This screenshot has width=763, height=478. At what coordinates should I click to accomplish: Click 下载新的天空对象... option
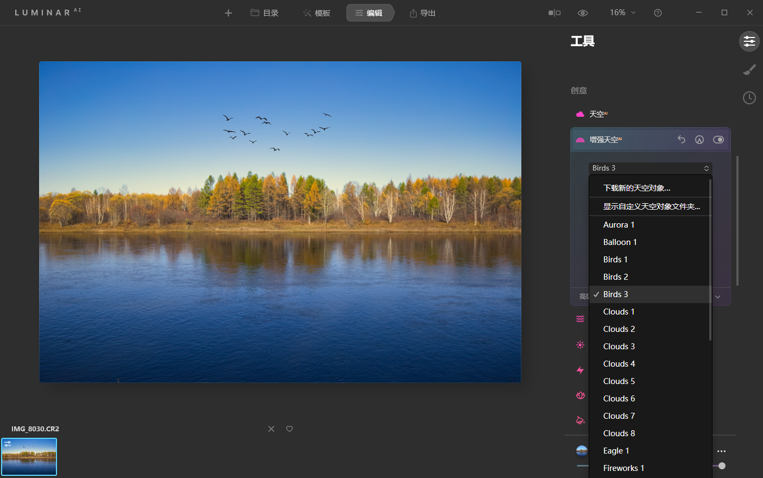click(636, 188)
